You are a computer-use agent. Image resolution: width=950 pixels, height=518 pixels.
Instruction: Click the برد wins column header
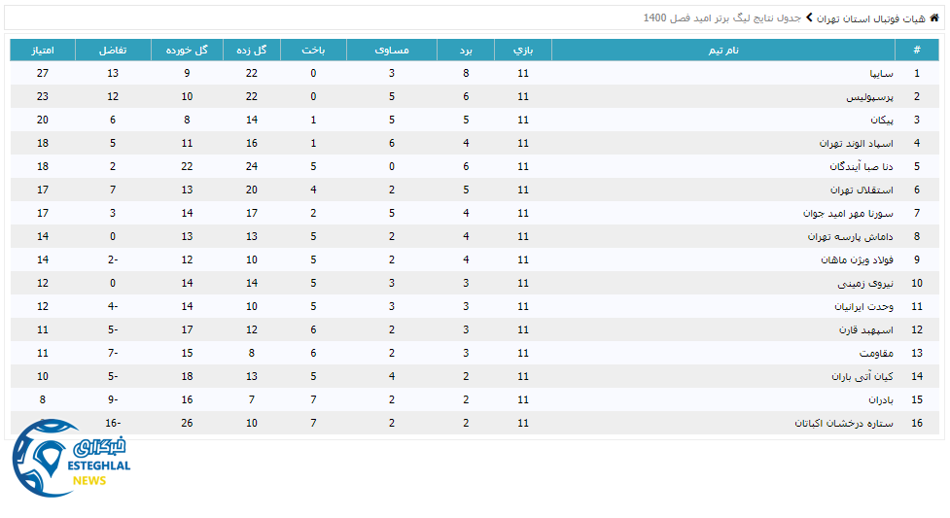(x=466, y=50)
